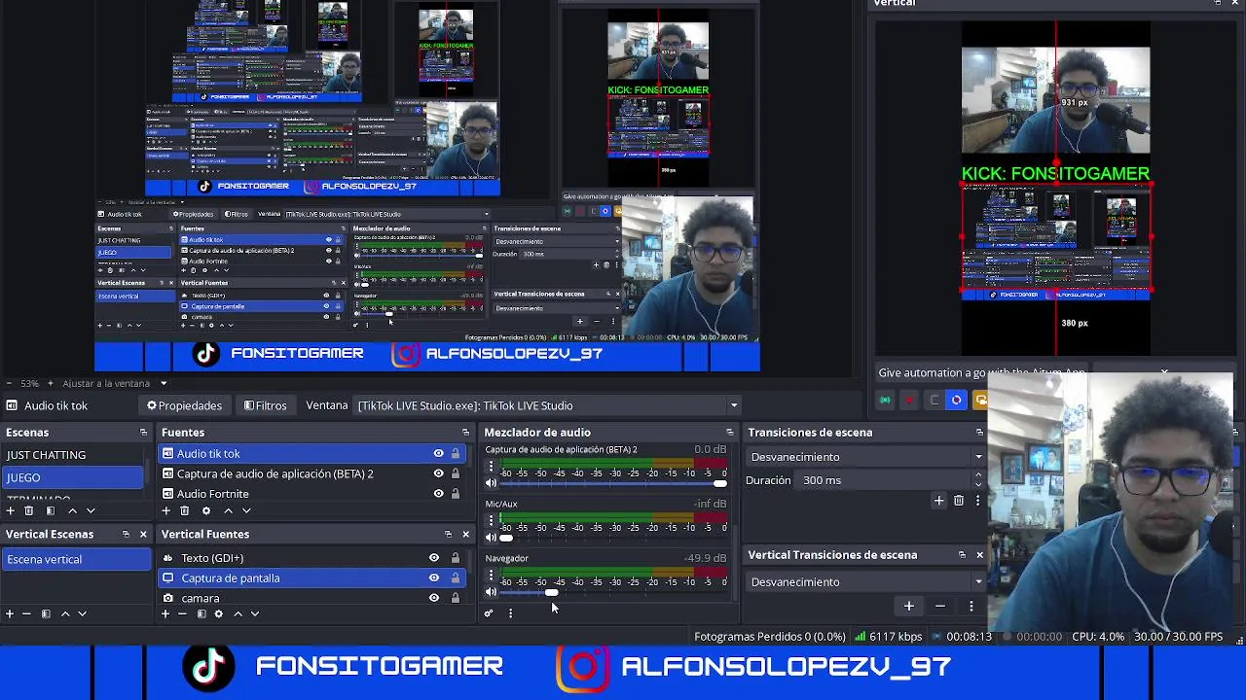Add a new source in Fuentes panel
The width and height of the screenshot is (1246, 700).
coord(165,510)
